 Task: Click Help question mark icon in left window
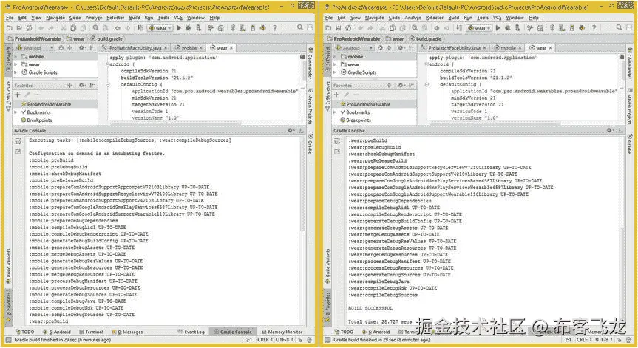pyautogui.click(x=275, y=28)
